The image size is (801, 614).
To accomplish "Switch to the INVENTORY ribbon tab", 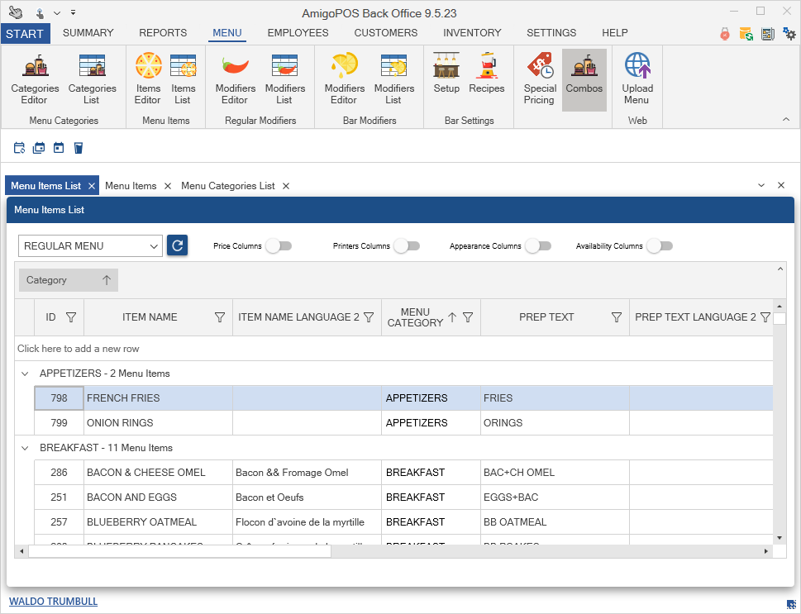I will click(x=472, y=33).
